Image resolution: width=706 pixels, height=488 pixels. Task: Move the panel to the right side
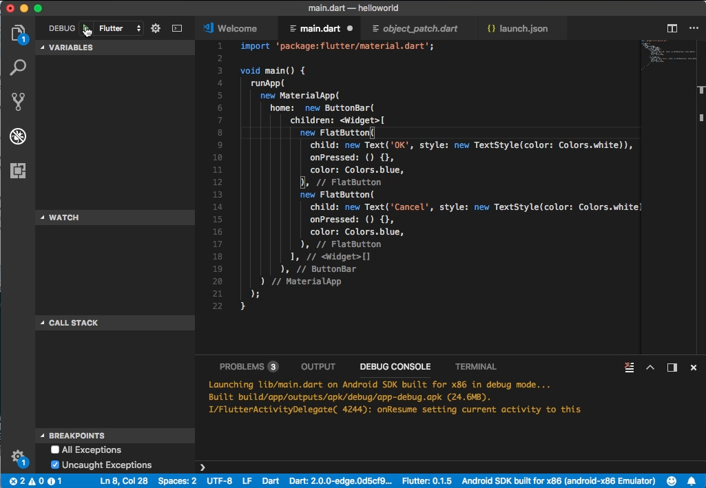click(672, 368)
